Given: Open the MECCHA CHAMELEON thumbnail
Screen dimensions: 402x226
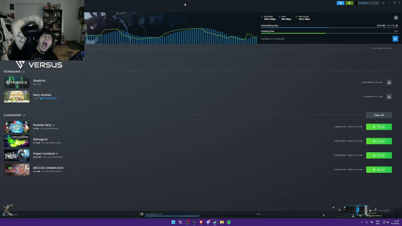Looking at the screenshot, I should [17, 170].
